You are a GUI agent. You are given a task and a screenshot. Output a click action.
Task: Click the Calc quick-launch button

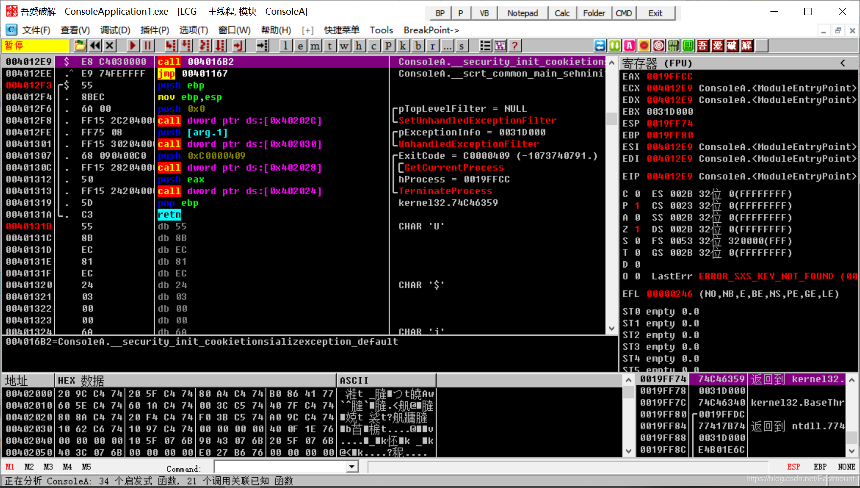click(562, 13)
